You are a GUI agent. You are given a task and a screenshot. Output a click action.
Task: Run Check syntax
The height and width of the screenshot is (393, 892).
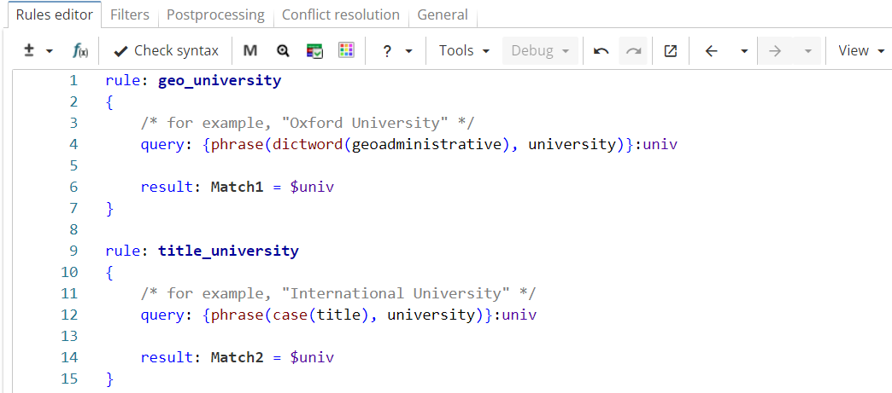pyautogui.click(x=166, y=50)
